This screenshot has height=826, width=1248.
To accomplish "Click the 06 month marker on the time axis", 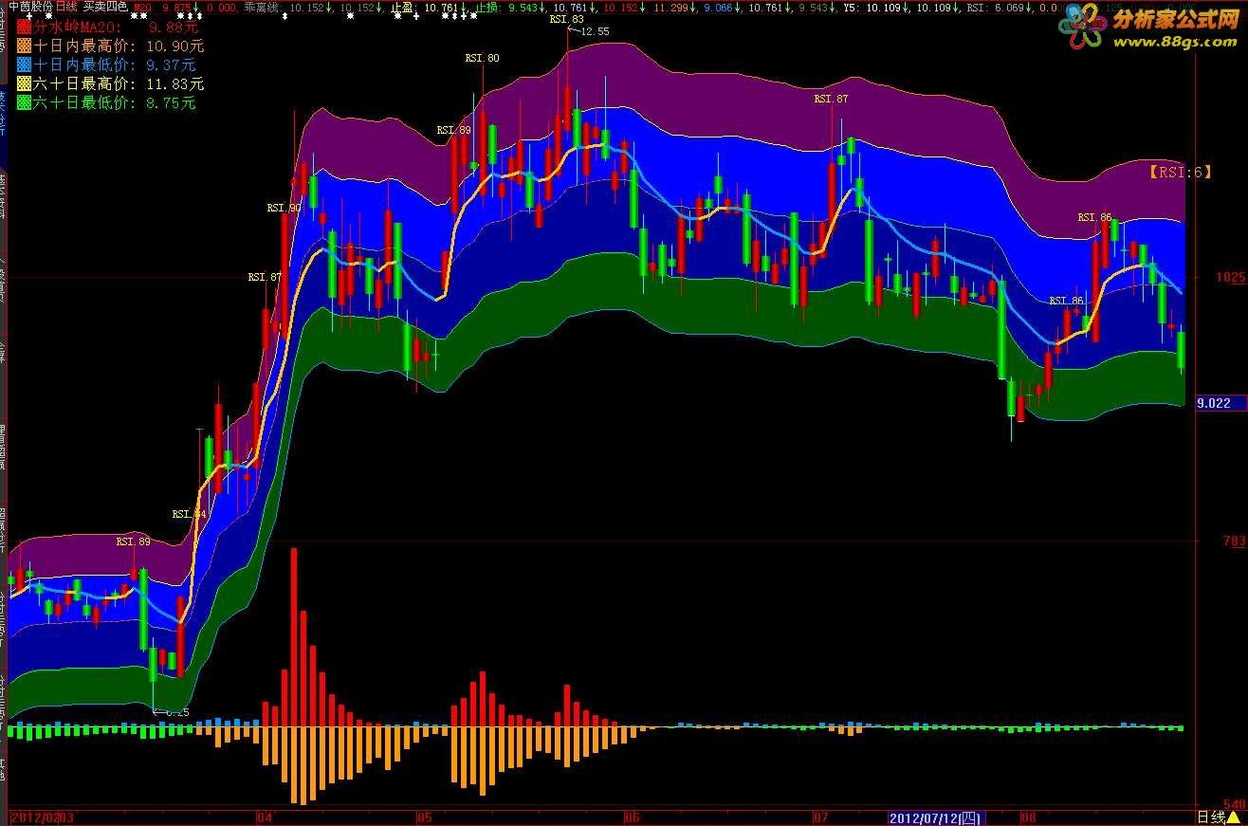I will pos(633,817).
